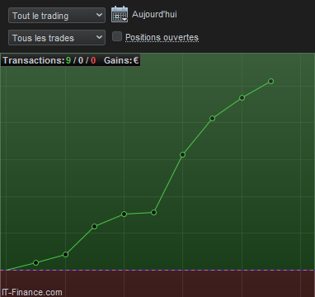
Task: Click the 'Aujourd'hui' date label
Action: [154, 14]
